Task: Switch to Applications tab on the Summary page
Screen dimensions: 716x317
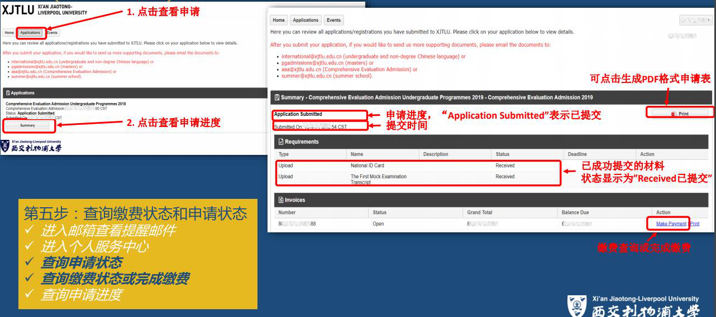Action: [306, 20]
